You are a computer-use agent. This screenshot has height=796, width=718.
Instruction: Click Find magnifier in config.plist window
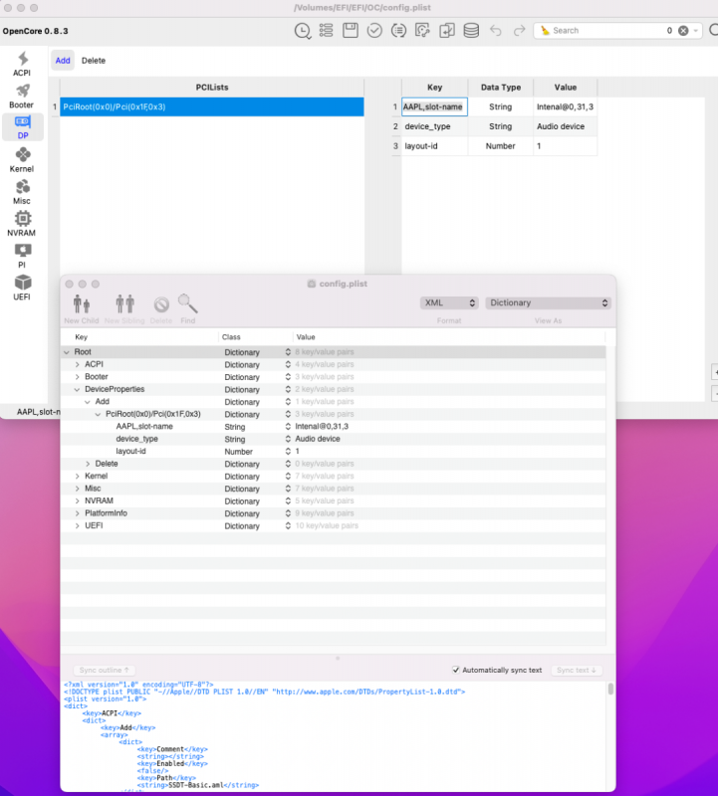tap(187, 309)
